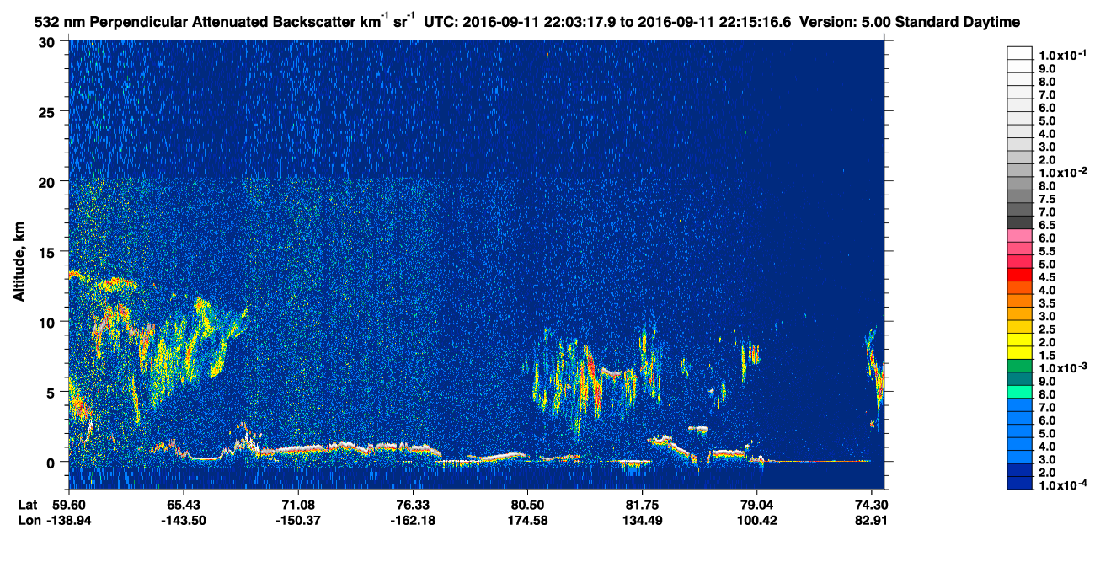This screenshot has width=1095, height=562.
Task: Click longitude value 82.91
Action: tap(871, 520)
